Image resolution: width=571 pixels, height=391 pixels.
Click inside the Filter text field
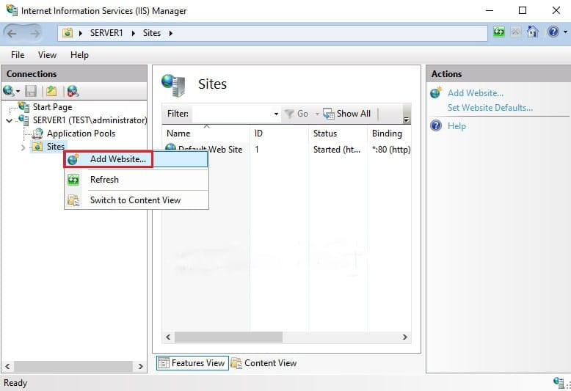[x=233, y=114]
